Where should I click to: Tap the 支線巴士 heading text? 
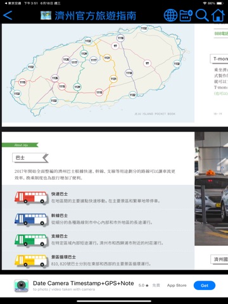pos(60,236)
